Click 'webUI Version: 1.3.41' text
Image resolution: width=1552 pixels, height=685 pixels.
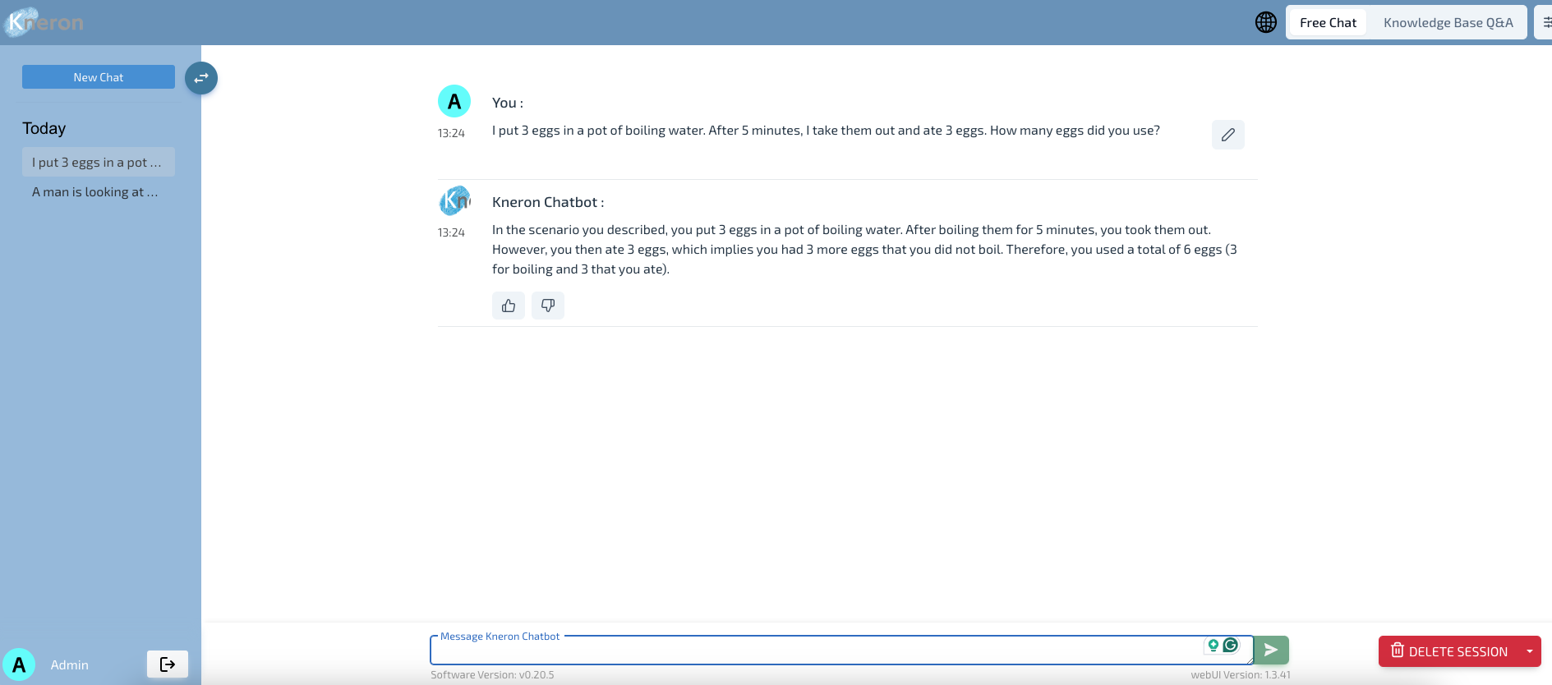click(x=1241, y=675)
